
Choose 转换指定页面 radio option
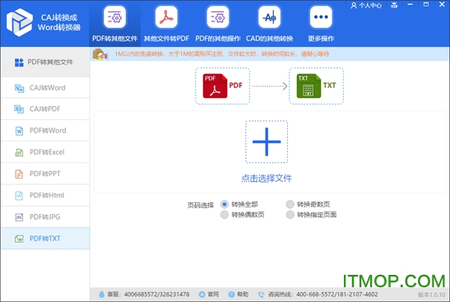coord(290,215)
